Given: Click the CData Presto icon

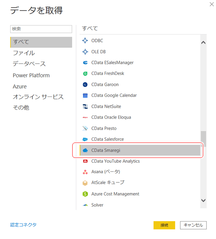Looking at the screenshot, I should [x=85, y=128].
